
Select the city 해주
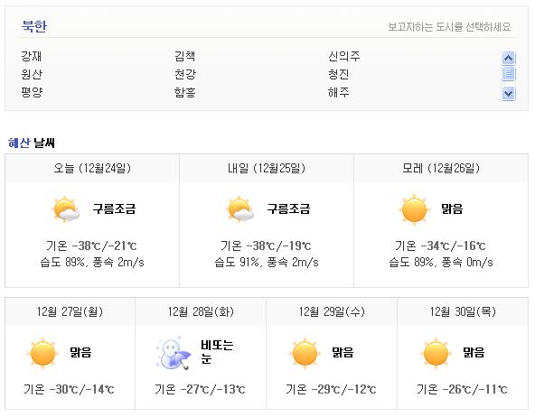point(338,92)
